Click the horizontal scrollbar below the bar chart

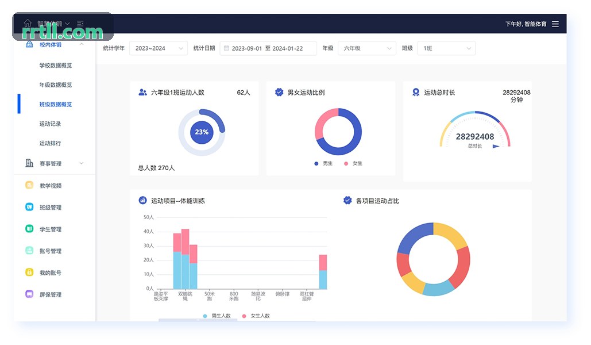pos(198,320)
